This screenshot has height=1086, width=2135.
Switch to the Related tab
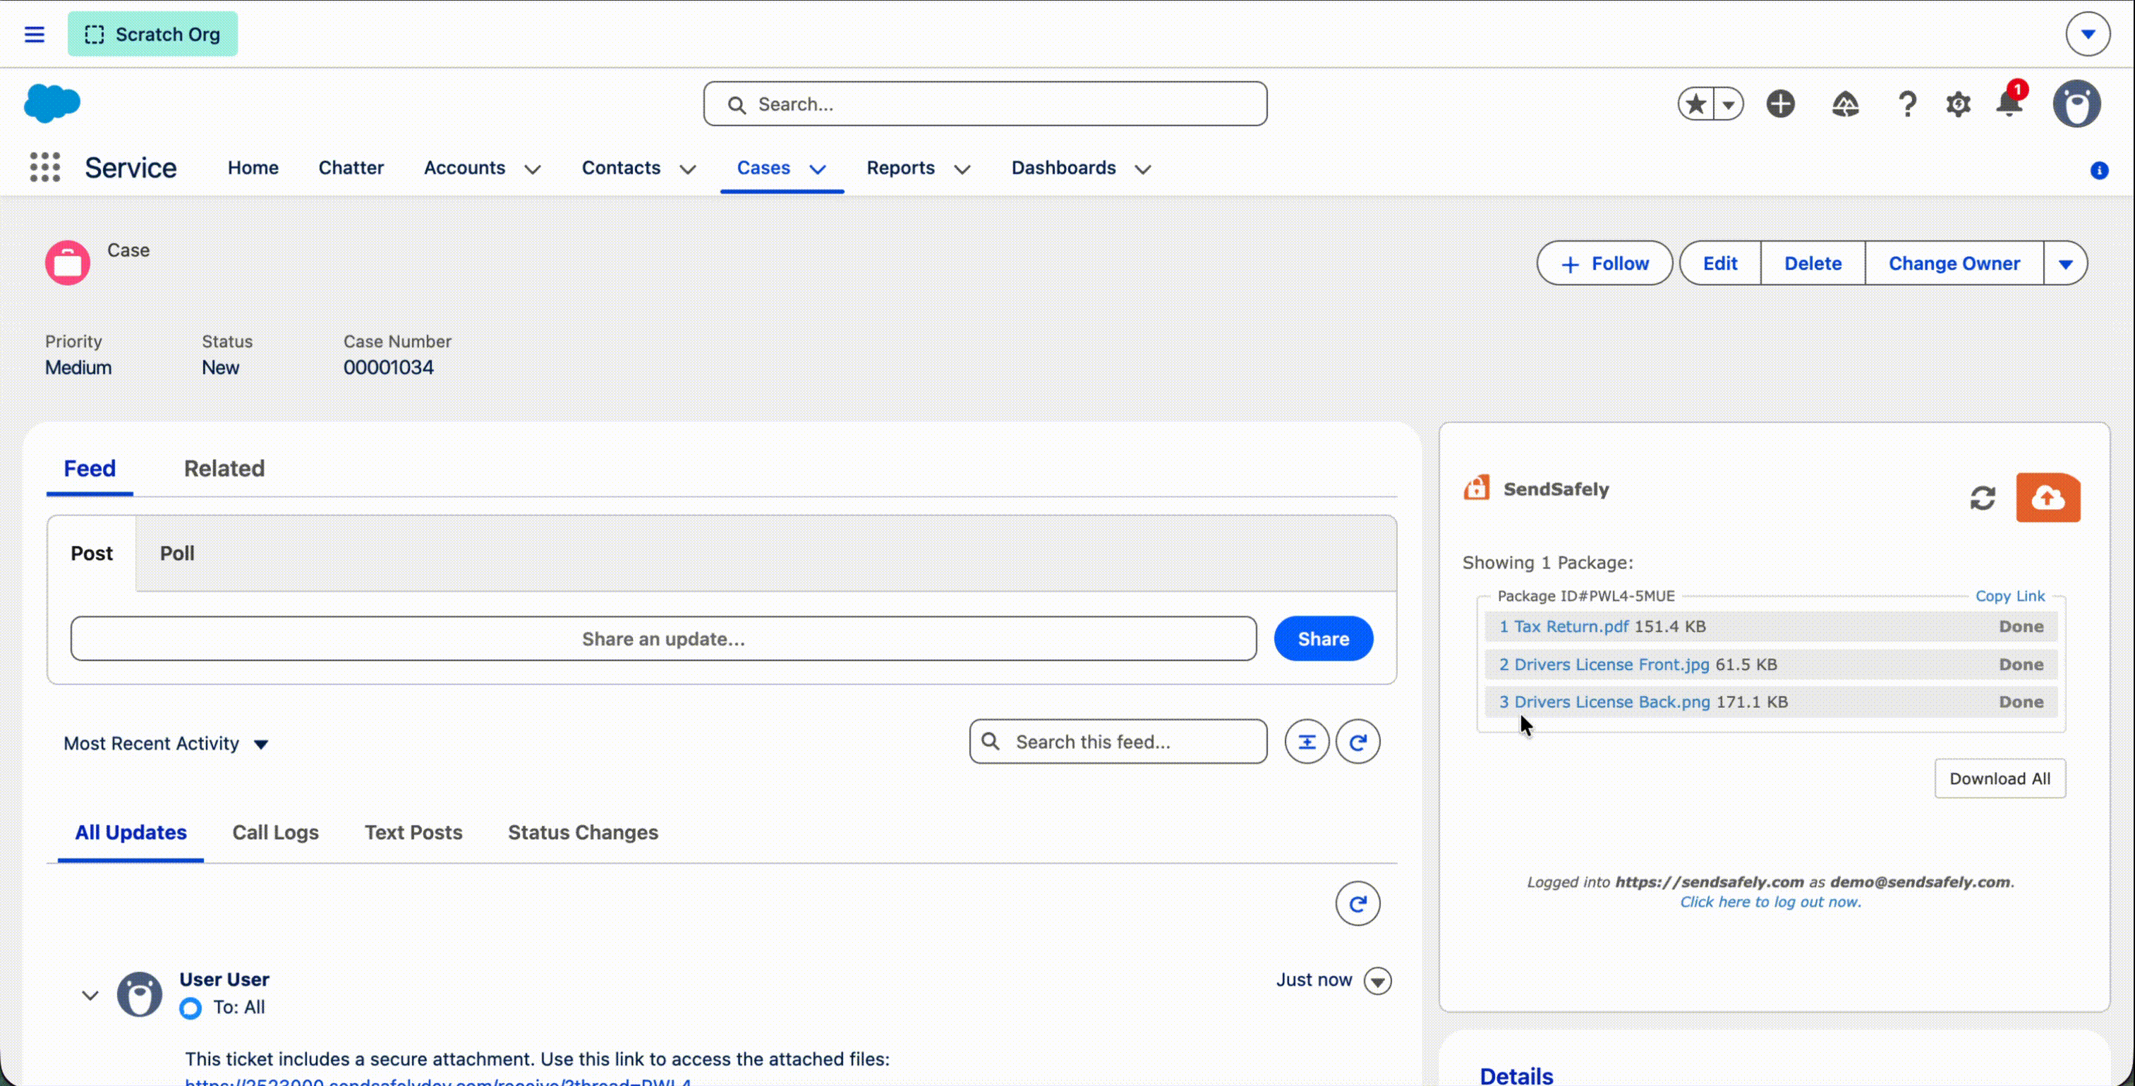click(224, 468)
